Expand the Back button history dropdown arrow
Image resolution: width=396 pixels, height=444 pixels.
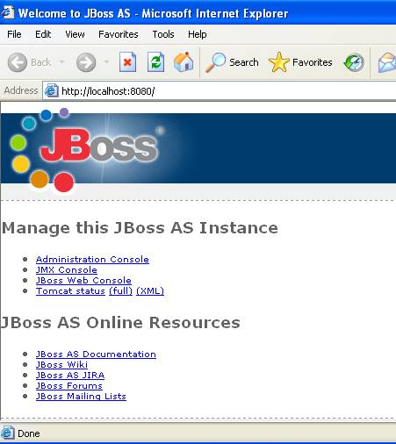(x=61, y=61)
